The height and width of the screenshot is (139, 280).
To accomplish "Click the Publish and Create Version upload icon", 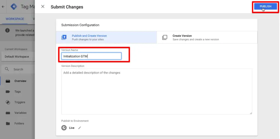I will (x=64, y=37).
